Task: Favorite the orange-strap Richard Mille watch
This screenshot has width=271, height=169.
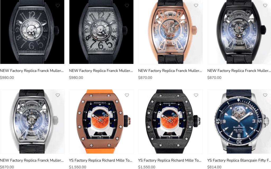Action: pyautogui.click(x=127, y=95)
